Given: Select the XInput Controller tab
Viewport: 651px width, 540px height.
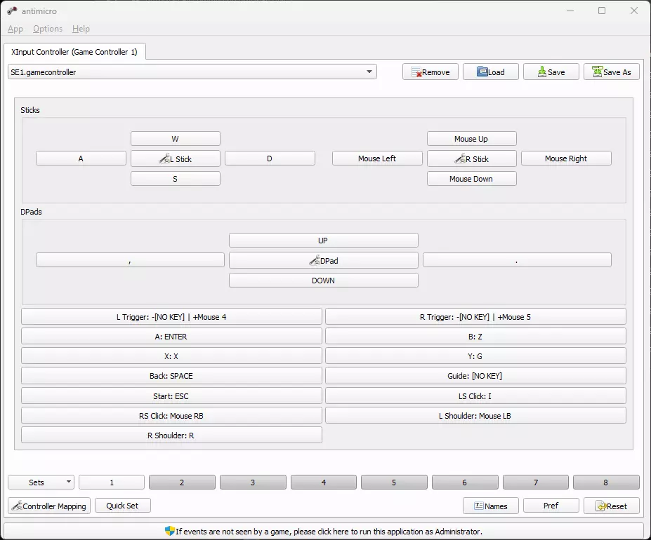Looking at the screenshot, I should pyautogui.click(x=74, y=52).
